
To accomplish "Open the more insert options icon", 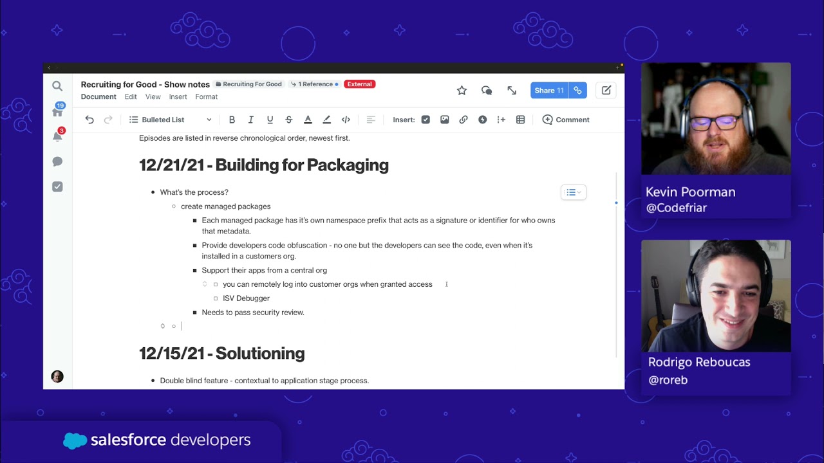I will coord(501,120).
